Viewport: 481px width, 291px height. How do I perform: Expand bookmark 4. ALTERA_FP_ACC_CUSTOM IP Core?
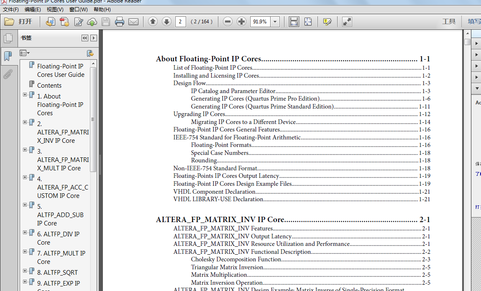(x=25, y=177)
